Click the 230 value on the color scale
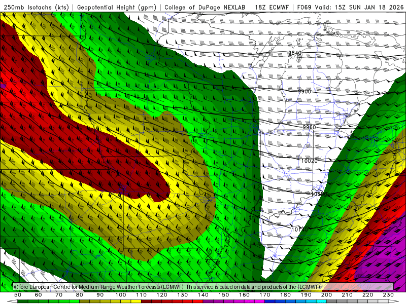This screenshot has width=406, height=304. pos(388,295)
